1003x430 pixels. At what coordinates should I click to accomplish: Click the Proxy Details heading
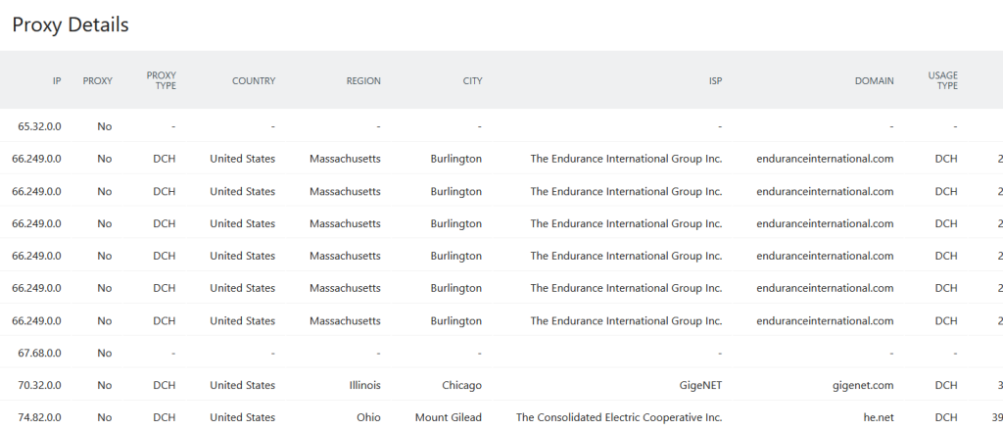[x=71, y=24]
